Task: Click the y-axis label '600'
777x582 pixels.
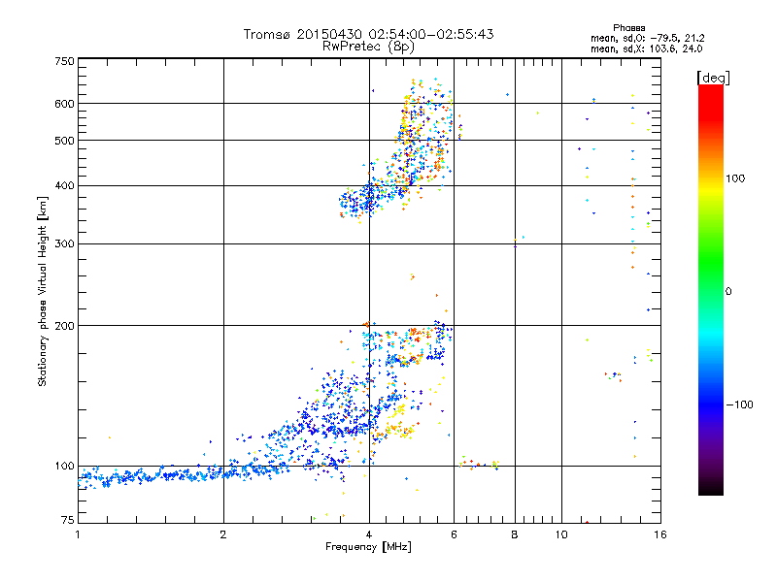Action: (64, 104)
